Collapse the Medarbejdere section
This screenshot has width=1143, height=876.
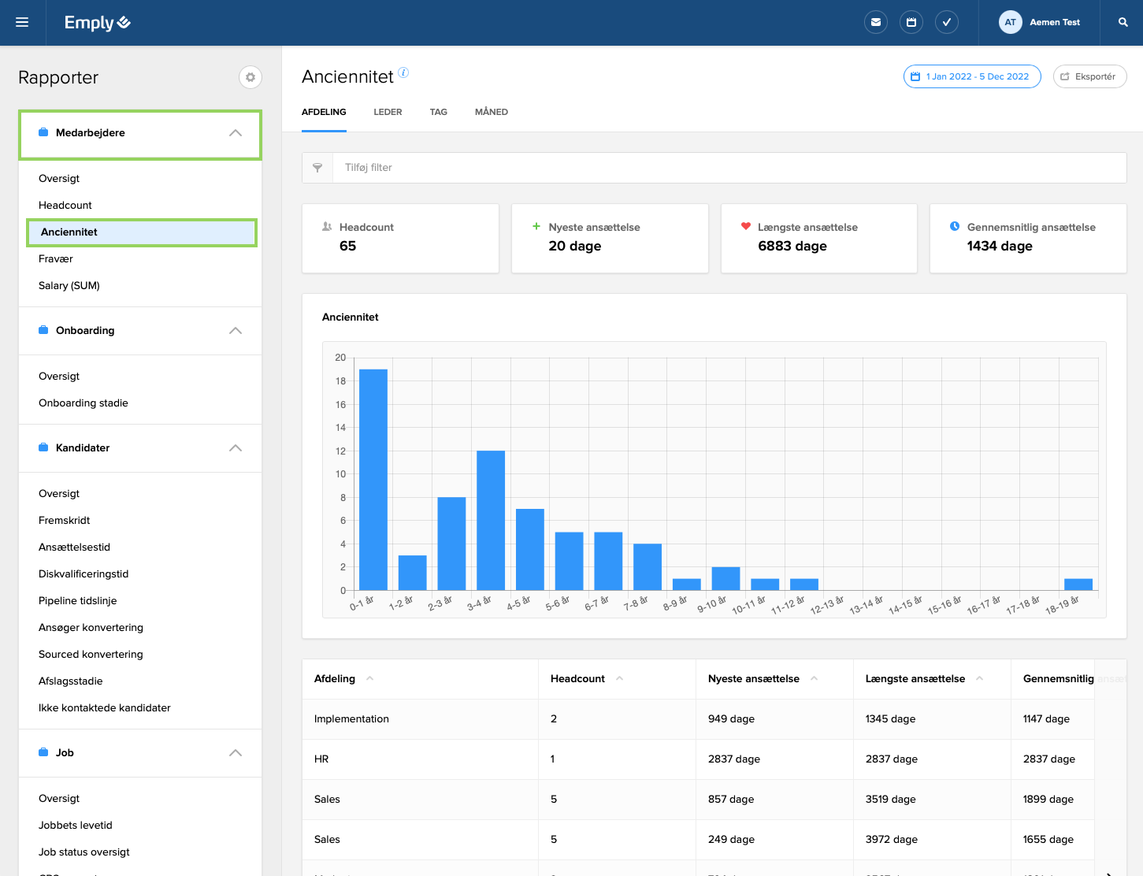[x=235, y=133]
